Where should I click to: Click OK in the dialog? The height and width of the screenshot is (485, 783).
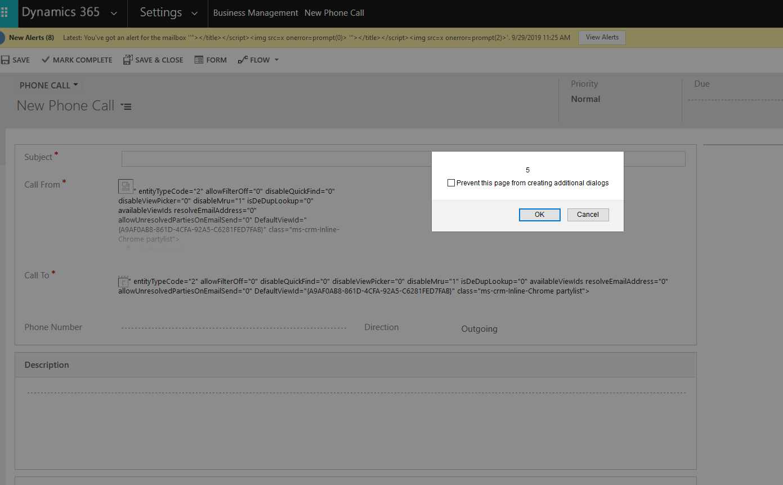point(539,215)
